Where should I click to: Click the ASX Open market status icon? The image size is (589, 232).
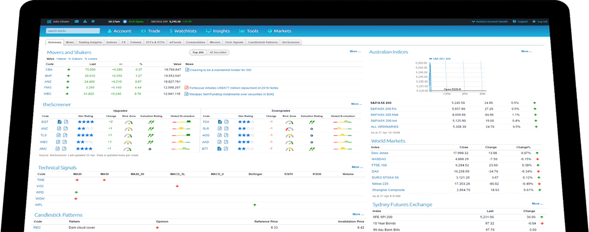125,22
